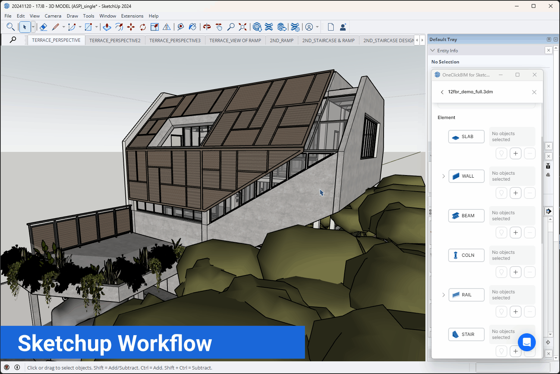
Task: Open the blue chat bubble widget
Action: [x=527, y=342]
